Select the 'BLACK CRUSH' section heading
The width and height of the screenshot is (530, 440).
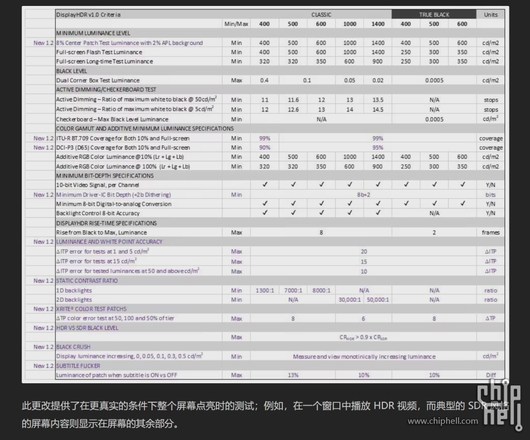(x=74, y=346)
